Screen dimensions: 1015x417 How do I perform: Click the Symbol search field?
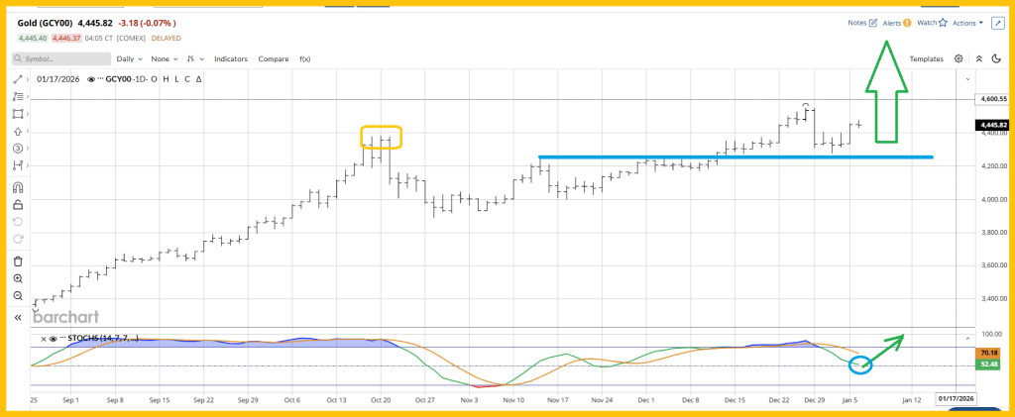pyautogui.click(x=59, y=59)
